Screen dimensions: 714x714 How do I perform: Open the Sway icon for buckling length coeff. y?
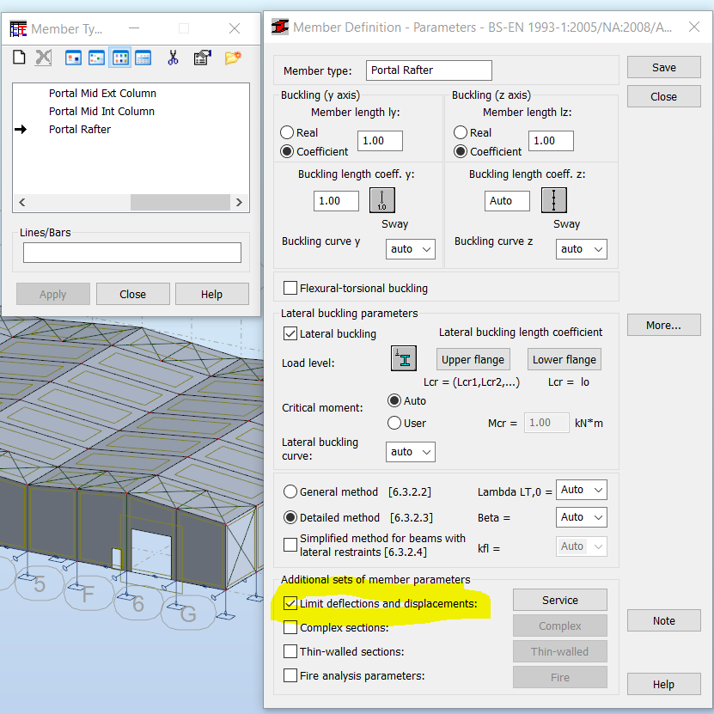[x=381, y=199]
